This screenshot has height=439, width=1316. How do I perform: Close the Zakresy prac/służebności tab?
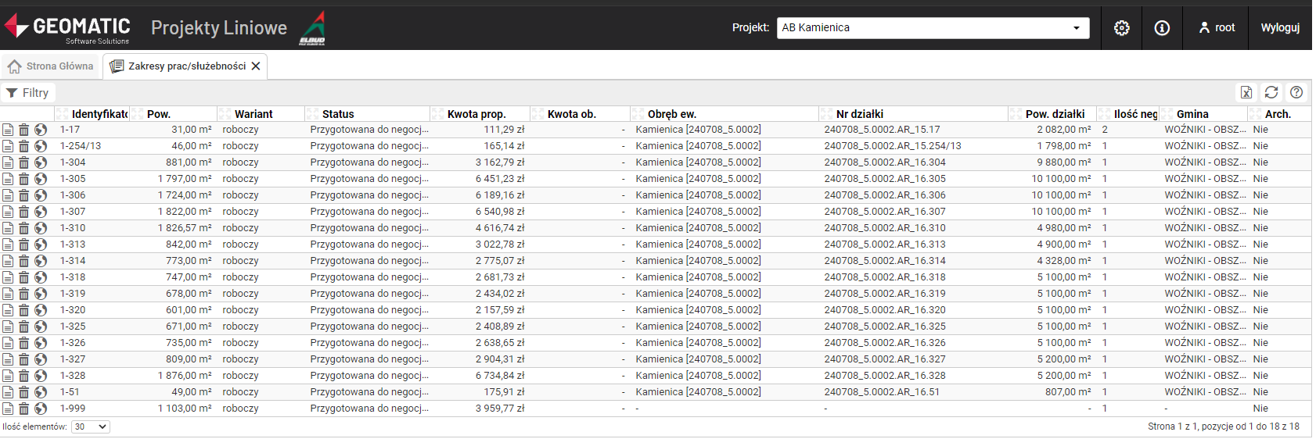point(256,66)
